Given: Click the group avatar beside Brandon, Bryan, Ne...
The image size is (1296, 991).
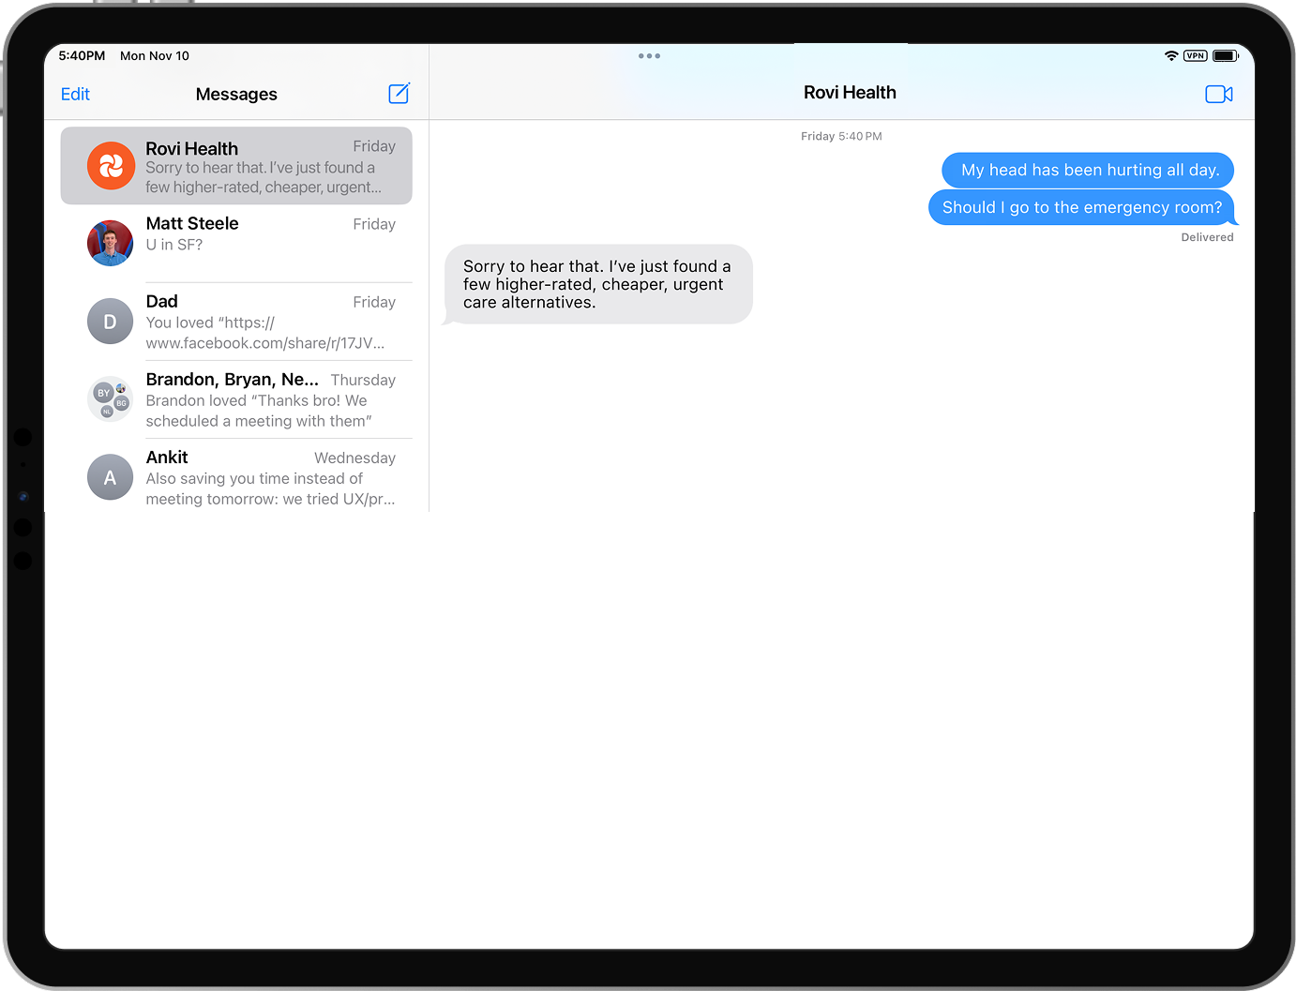Looking at the screenshot, I should [110, 398].
